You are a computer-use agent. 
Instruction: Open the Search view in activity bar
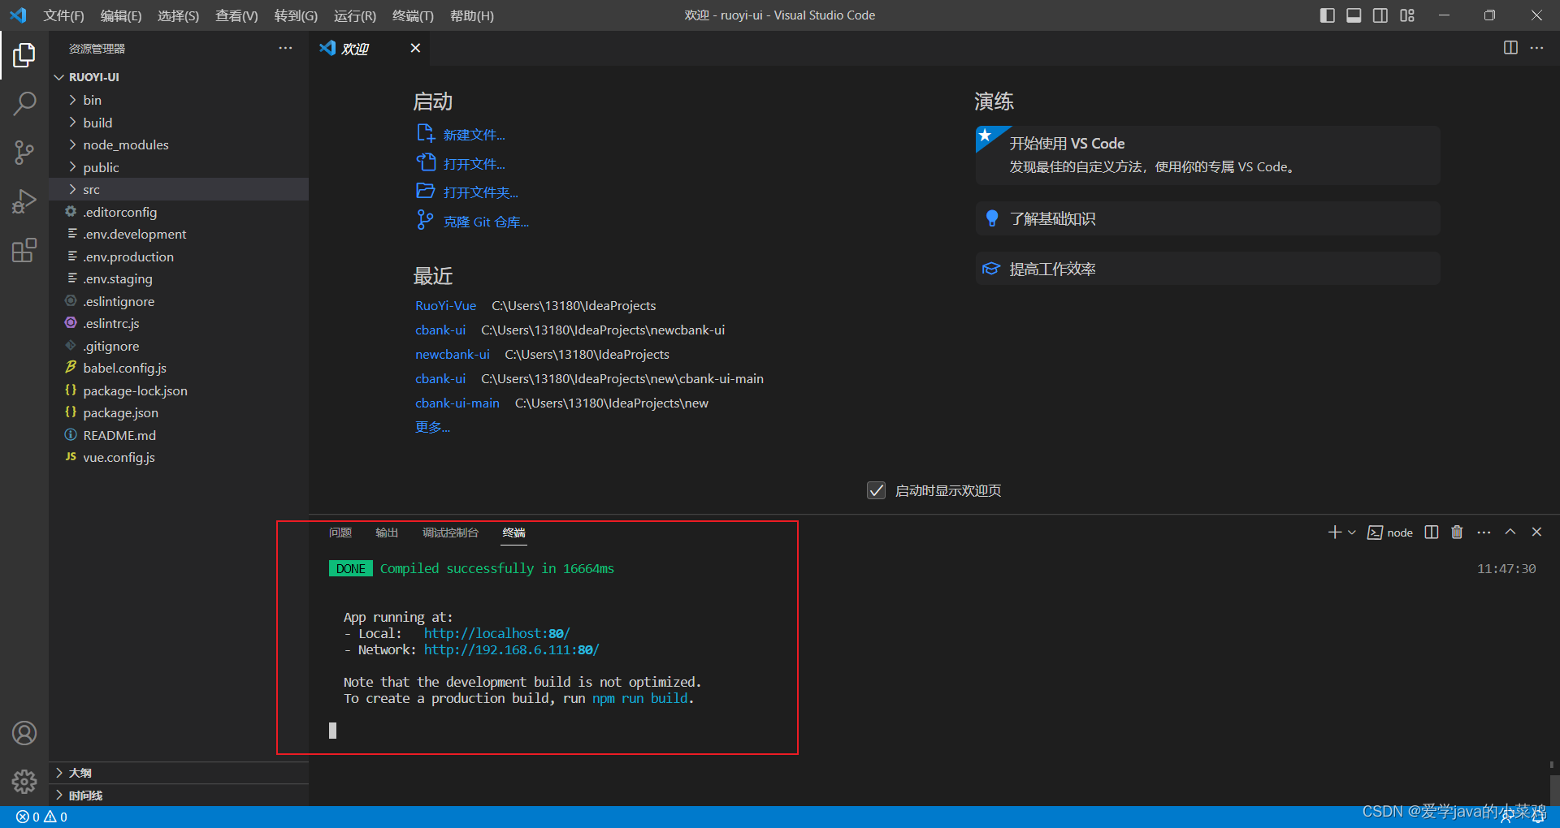tap(24, 104)
